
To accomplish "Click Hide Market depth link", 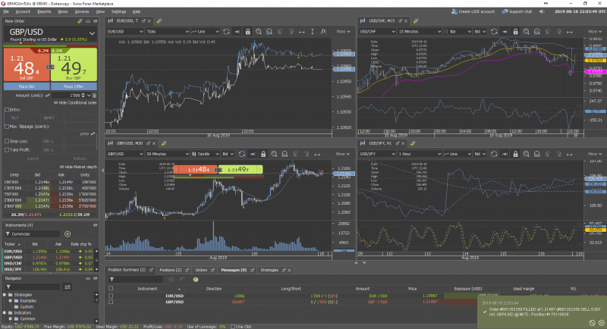I will (78, 167).
